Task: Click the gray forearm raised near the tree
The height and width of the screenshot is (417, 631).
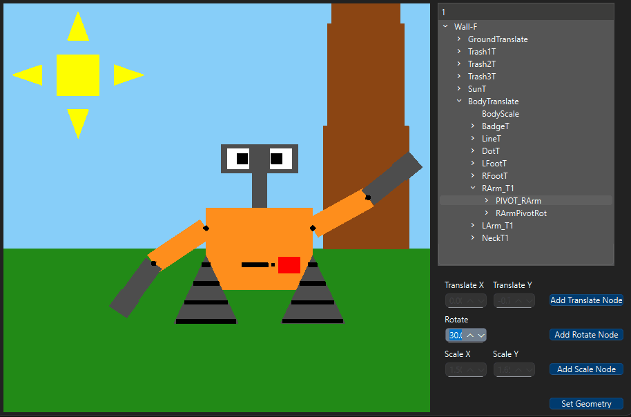Action: 392,178
